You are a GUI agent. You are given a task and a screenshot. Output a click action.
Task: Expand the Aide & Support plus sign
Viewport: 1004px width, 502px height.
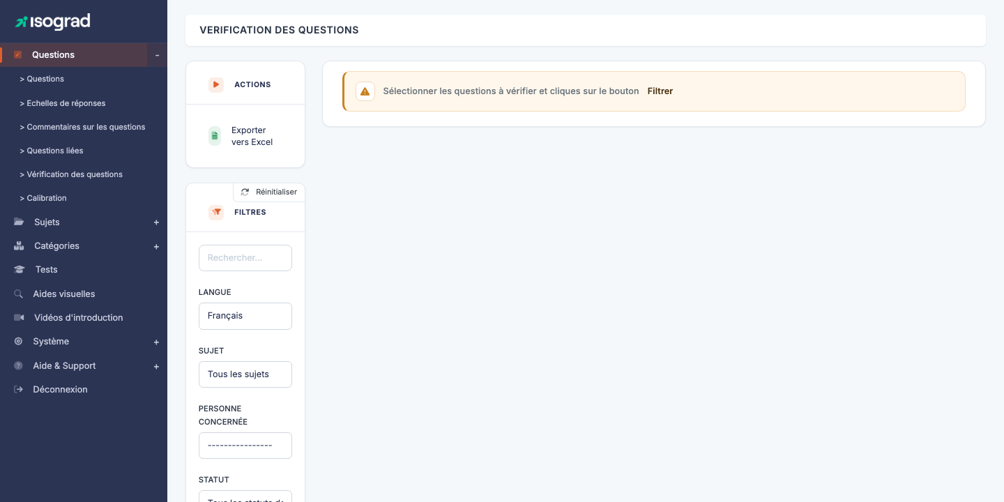pos(156,366)
